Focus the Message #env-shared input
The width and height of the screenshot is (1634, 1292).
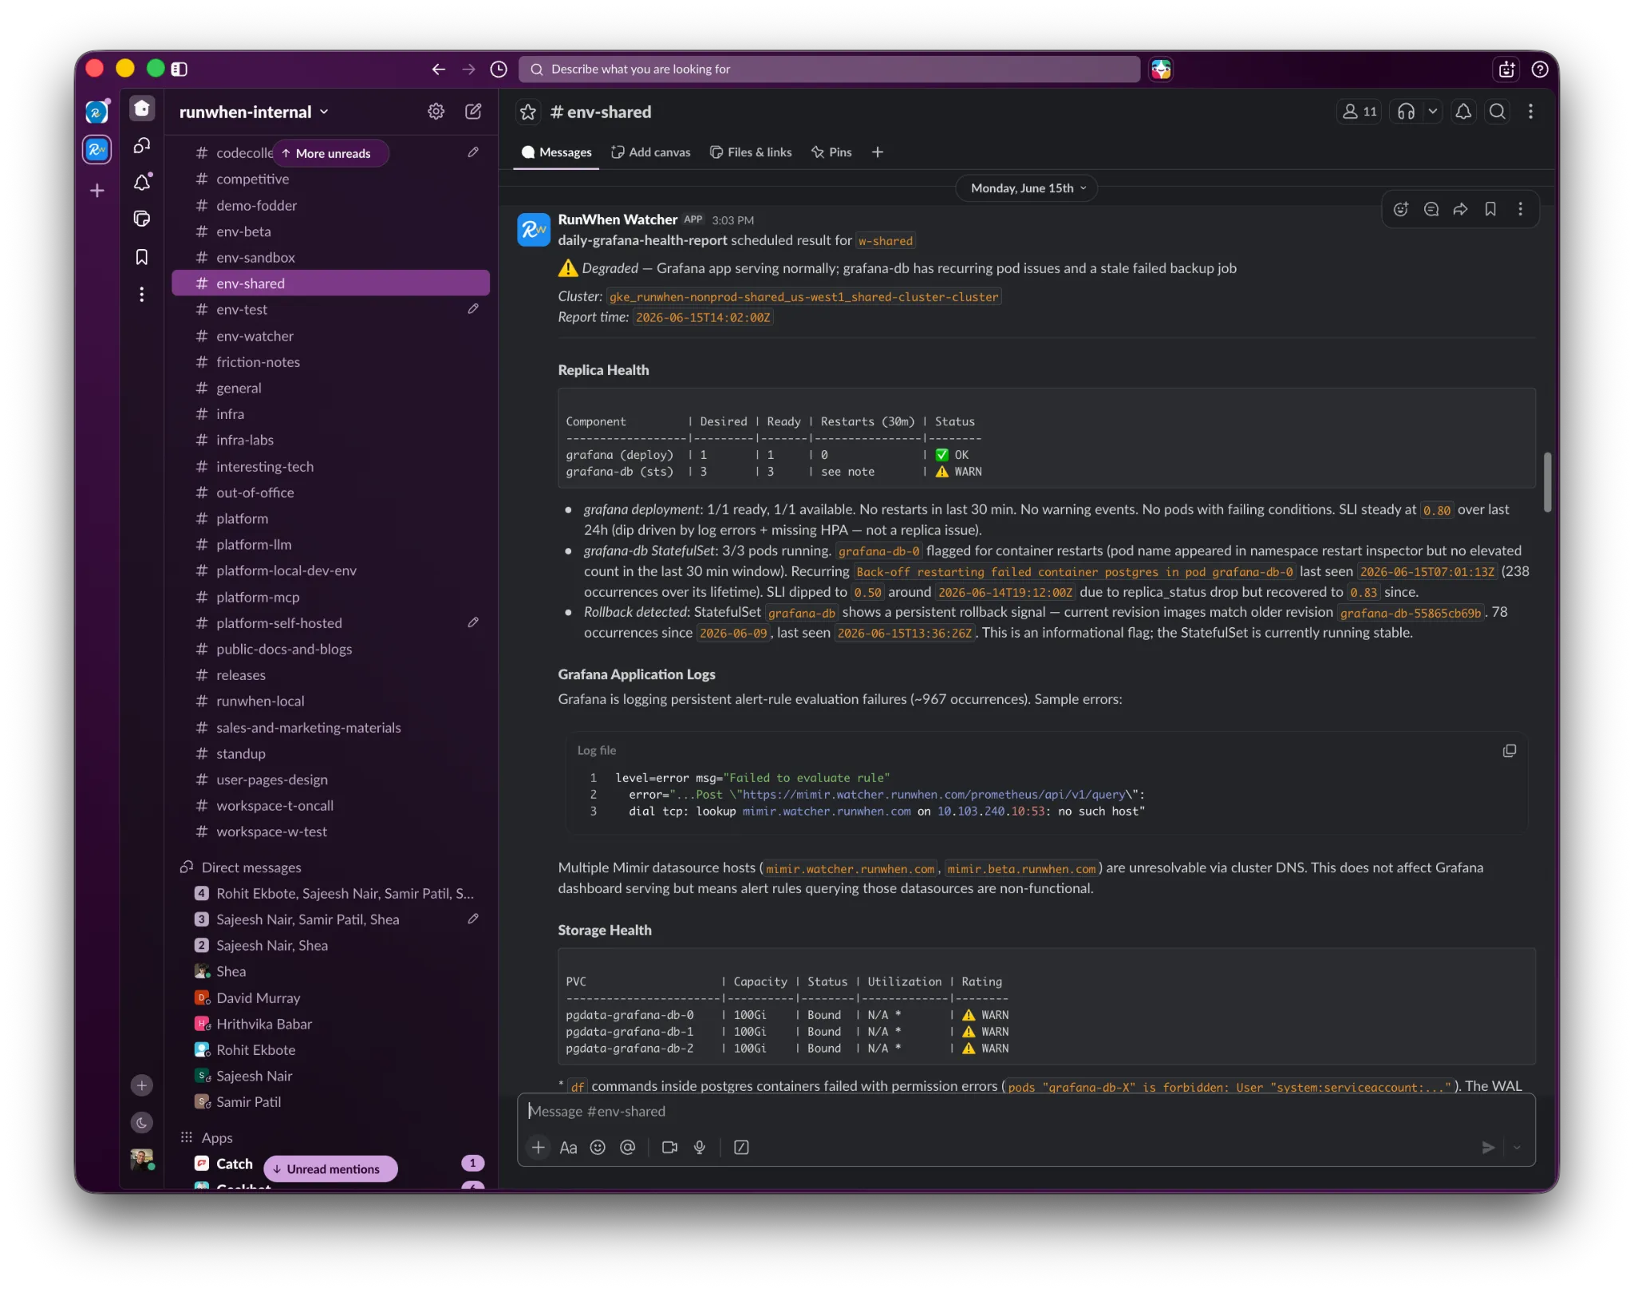coord(1025,1112)
